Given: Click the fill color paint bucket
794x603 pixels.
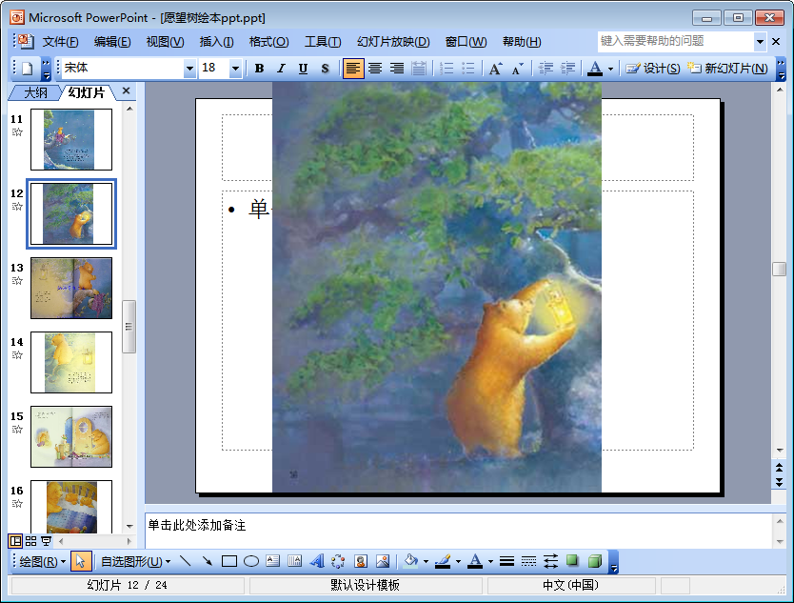Looking at the screenshot, I should tap(410, 561).
